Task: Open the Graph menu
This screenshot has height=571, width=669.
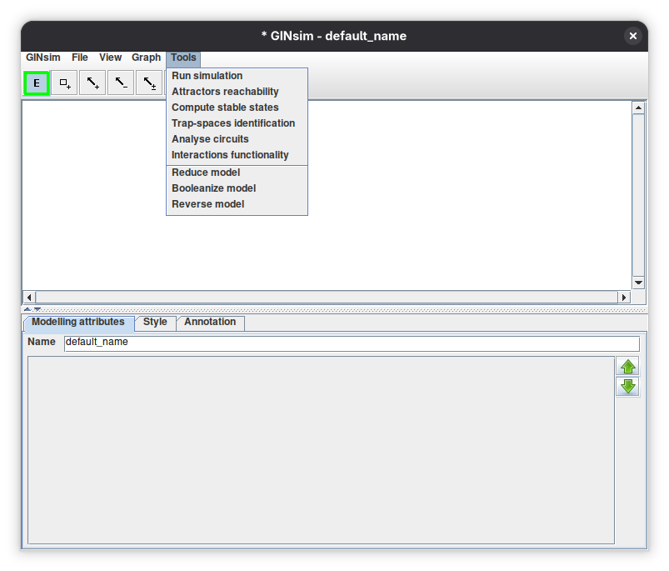Action: click(146, 58)
